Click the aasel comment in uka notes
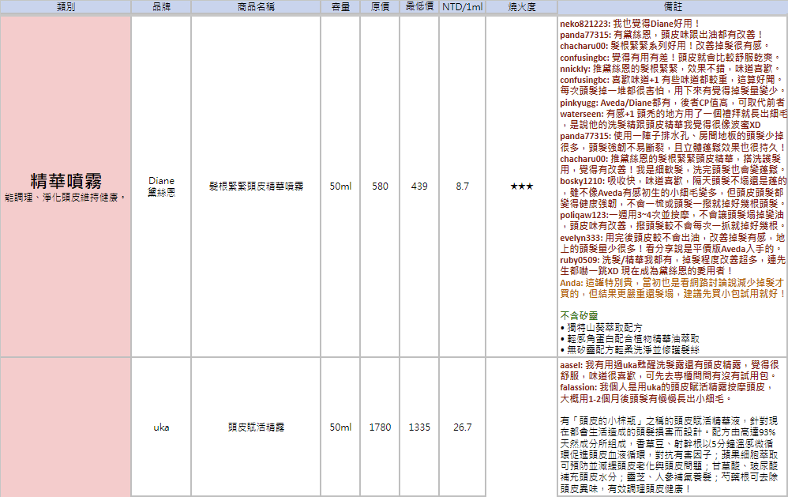This screenshot has width=788, height=497. (670, 371)
